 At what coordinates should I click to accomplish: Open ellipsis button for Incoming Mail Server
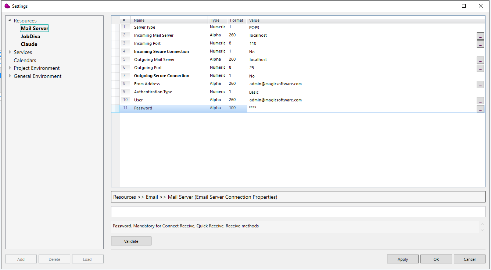pos(480,36)
